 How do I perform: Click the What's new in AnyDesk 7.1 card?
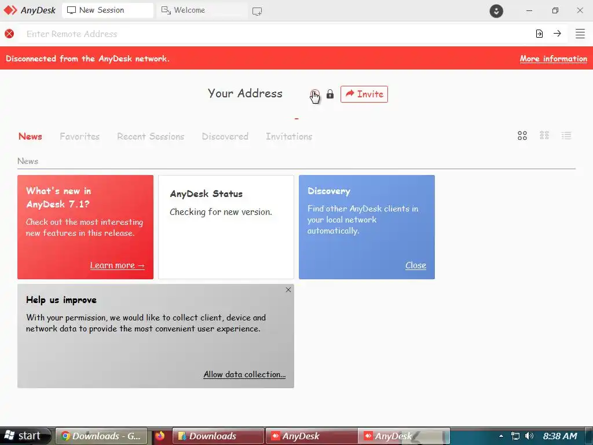pyautogui.click(x=86, y=227)
